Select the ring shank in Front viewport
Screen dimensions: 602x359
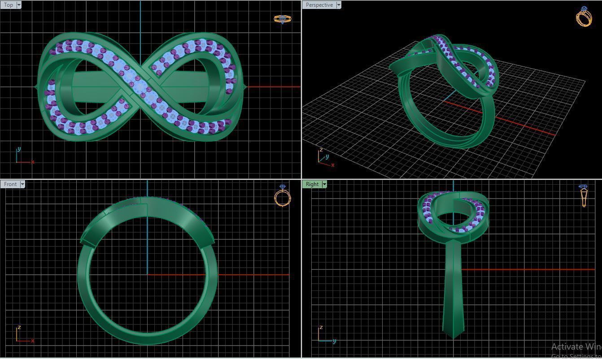pyautogui.click(x=148, y=339)
